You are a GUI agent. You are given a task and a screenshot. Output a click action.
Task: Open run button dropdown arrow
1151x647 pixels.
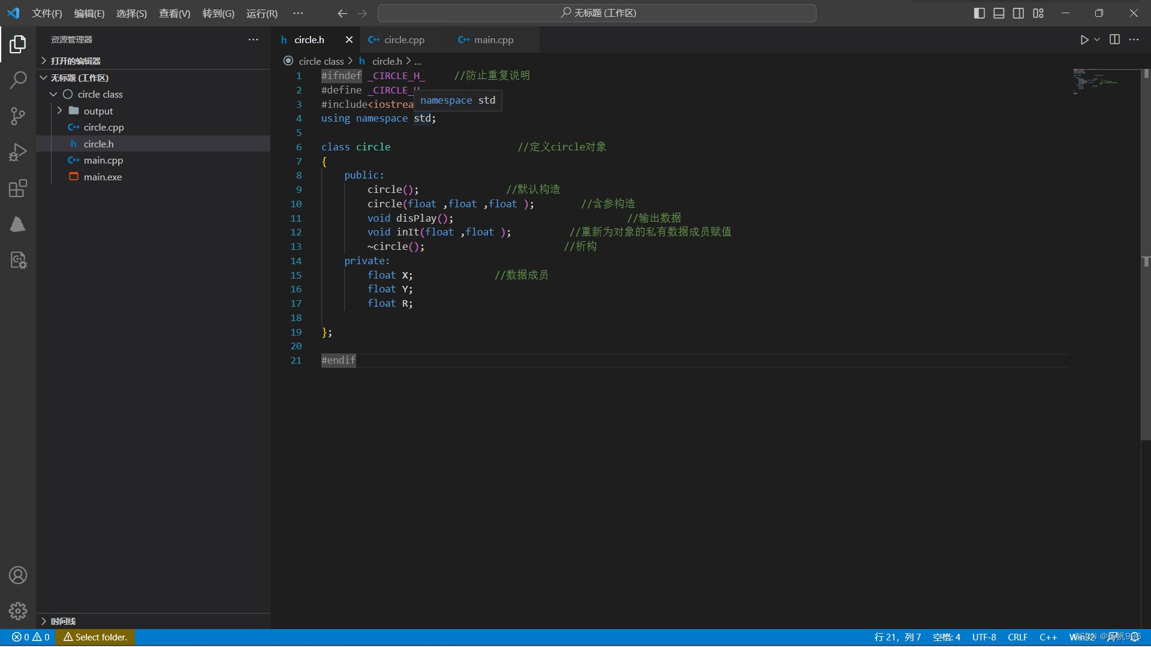click(1097, 40)
